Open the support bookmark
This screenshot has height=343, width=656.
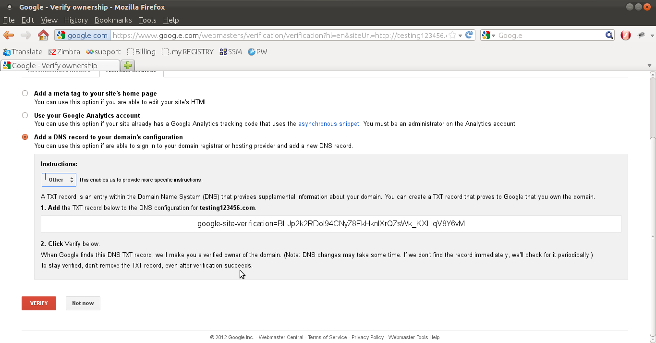103,52
